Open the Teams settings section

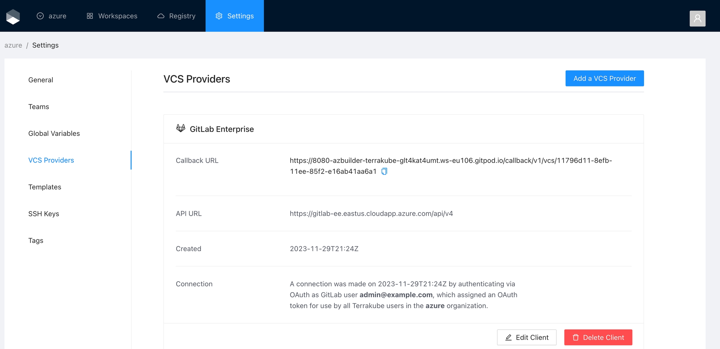pyautogui.click(x=39, y=107)
